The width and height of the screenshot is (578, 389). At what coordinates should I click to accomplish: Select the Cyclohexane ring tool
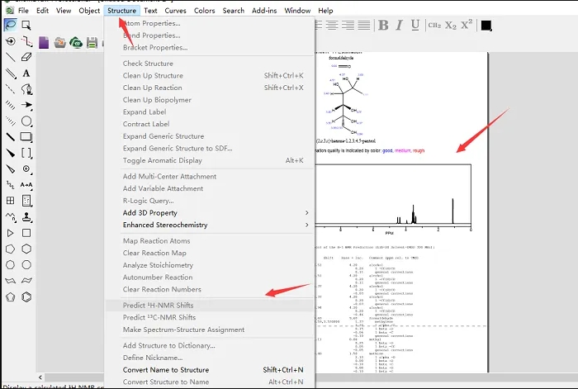click(26, 249)
